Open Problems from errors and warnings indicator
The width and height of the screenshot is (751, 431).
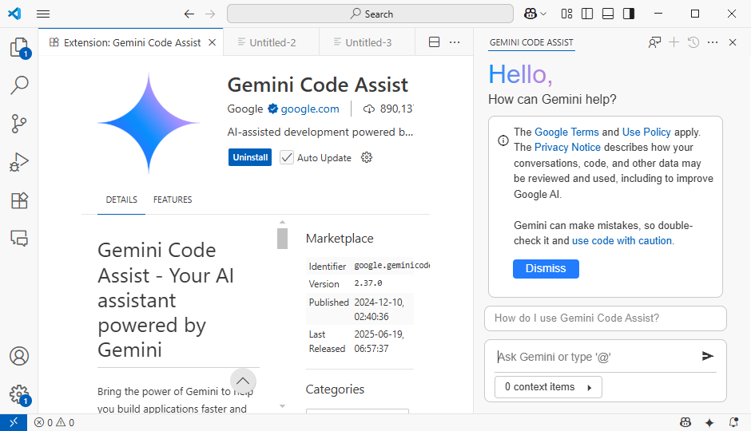click(x=54, y=422)
